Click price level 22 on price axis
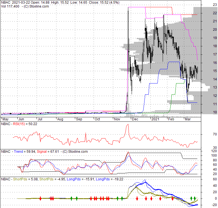Image resolution: width=218 pixels, height=208 pixels. [215, 13]
